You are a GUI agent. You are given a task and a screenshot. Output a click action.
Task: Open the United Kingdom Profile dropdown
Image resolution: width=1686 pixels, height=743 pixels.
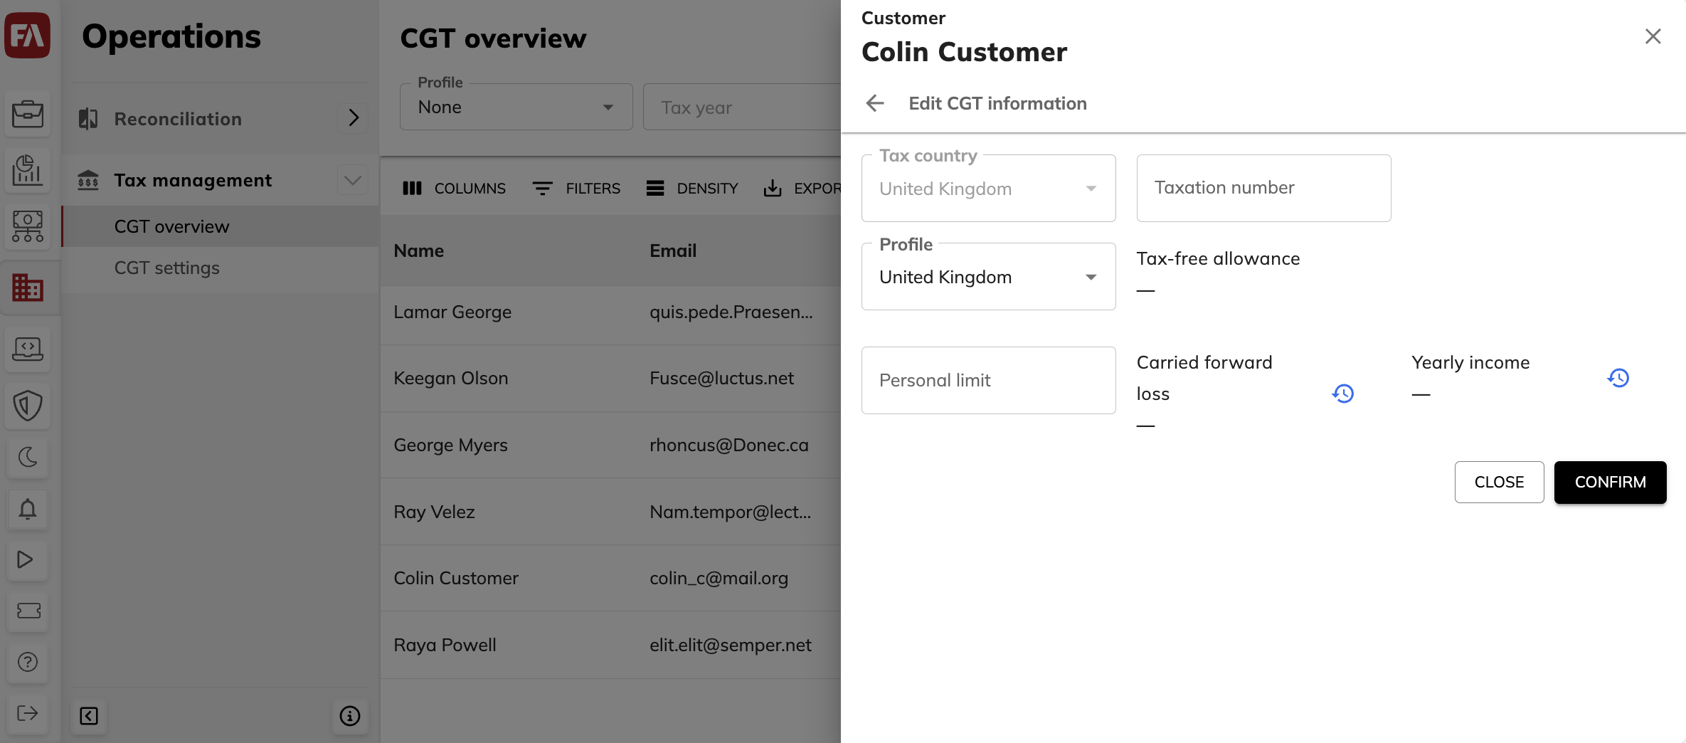pos(988,277)
